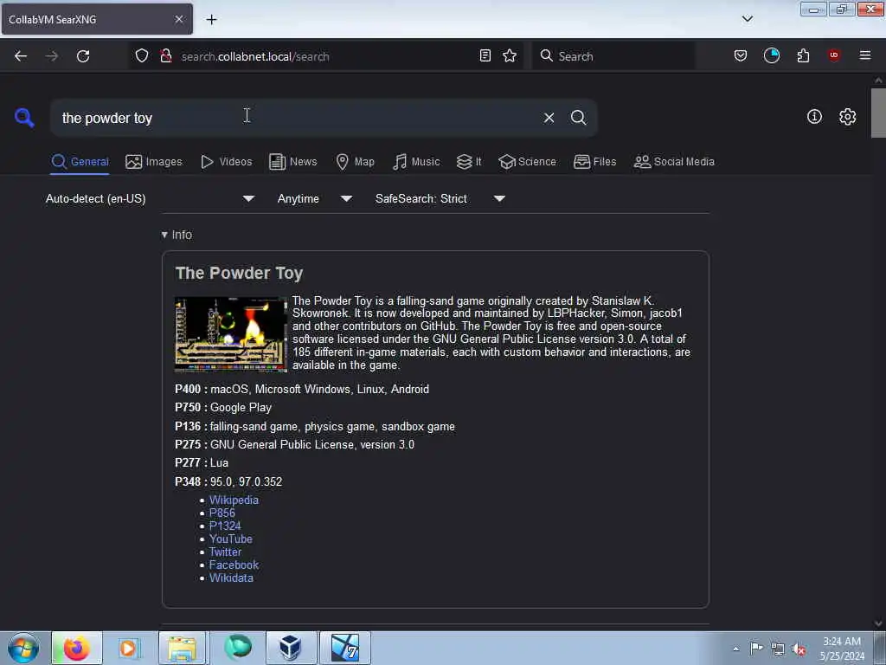Switch to the Files tab
Viewport: 886px width, 665px height.
point(594,162)
